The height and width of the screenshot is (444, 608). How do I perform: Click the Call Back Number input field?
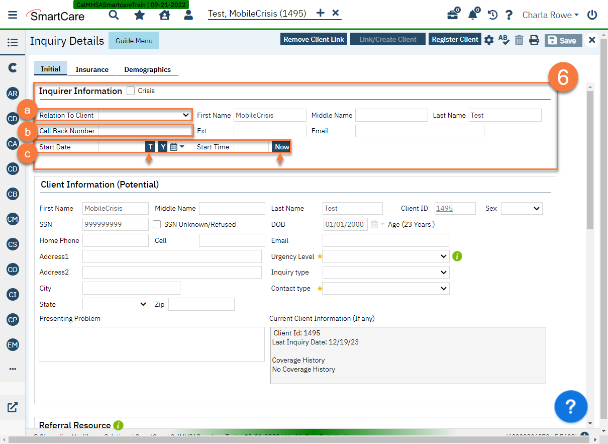[145, 131]
